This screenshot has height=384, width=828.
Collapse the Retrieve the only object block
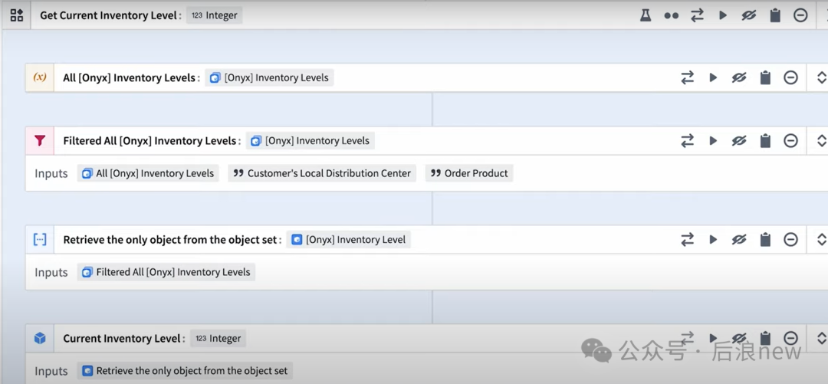[x=821, y=240]
